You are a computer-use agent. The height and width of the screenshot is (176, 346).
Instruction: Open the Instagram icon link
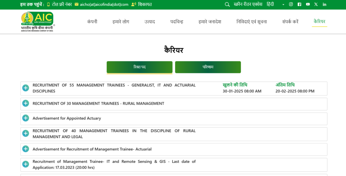(291, 4)
